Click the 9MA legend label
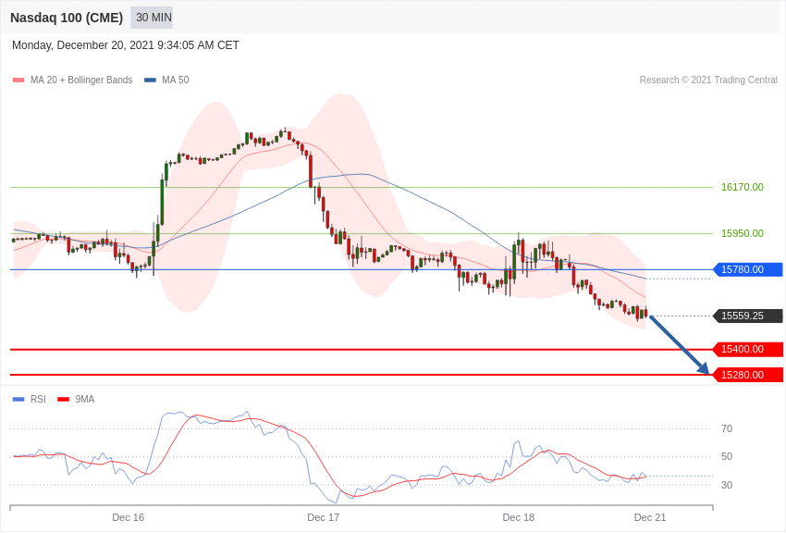Image resolution: width=786 pixels, height=533 pixels. [85, 399]
